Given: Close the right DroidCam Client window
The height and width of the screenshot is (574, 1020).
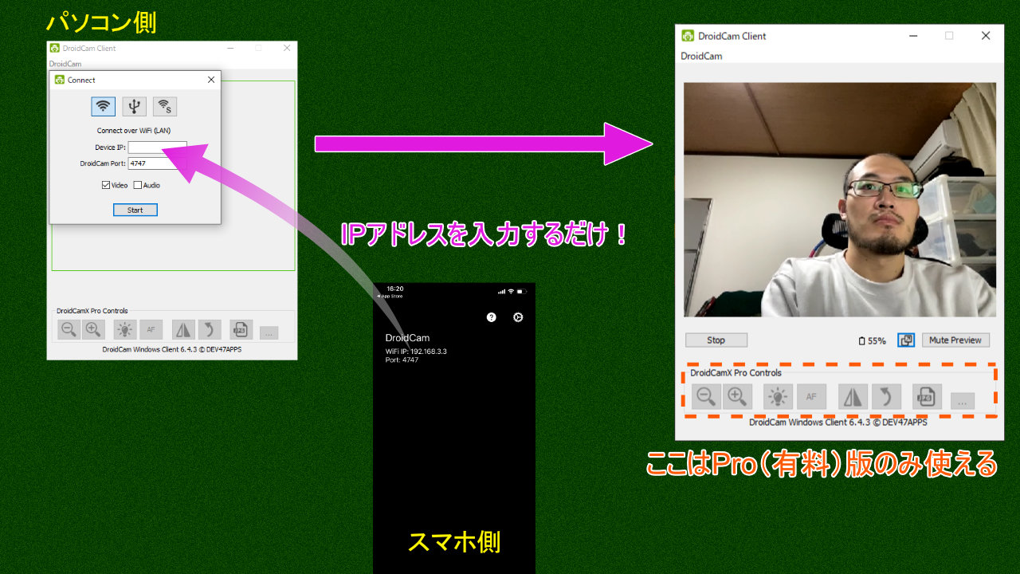Looking at the screenshot, I should (986, 36).
